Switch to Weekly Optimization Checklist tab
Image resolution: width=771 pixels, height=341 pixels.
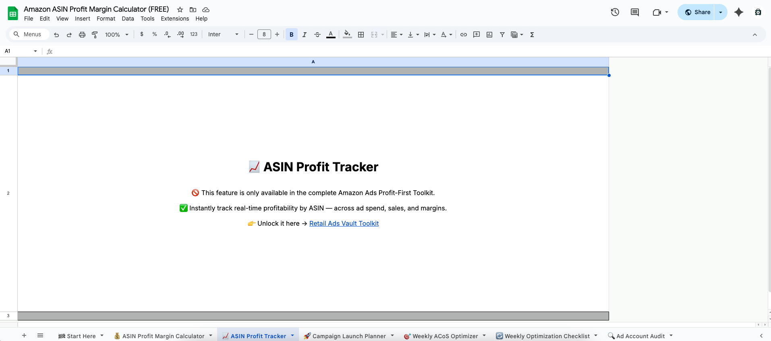tap(547, 336)
